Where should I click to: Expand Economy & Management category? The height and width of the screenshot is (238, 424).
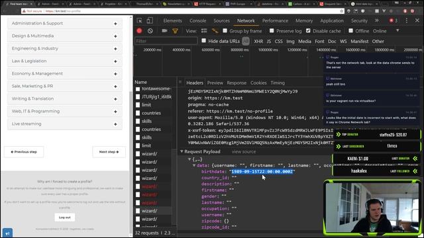65,73
